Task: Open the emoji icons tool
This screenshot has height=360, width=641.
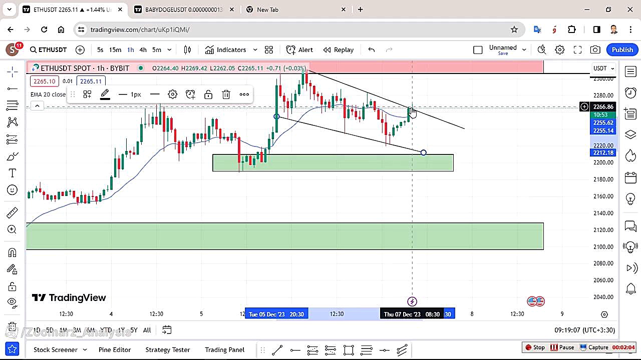Action: click(13, 190)
